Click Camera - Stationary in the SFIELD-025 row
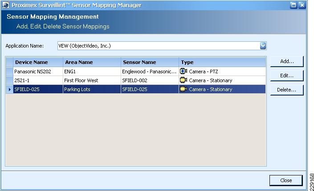The height and width of the screenshot is (191, 314). (211, 89)
